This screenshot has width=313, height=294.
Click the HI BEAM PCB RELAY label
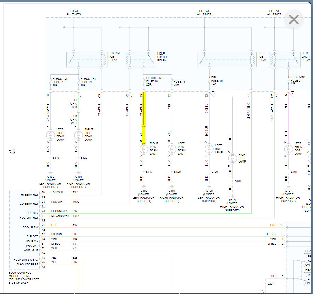(x=114, y=57)
